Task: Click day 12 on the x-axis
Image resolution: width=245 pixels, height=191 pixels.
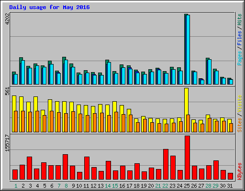Action: click(x=93, y=186)
